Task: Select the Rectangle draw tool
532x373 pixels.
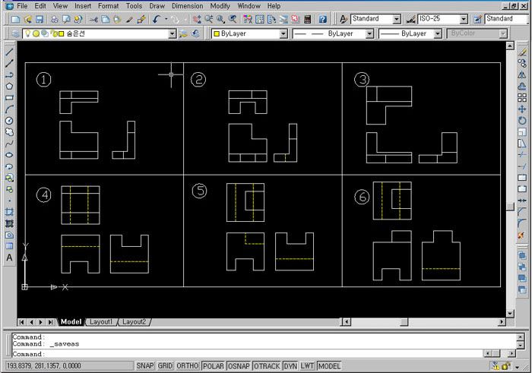Action: pos(9,98)
